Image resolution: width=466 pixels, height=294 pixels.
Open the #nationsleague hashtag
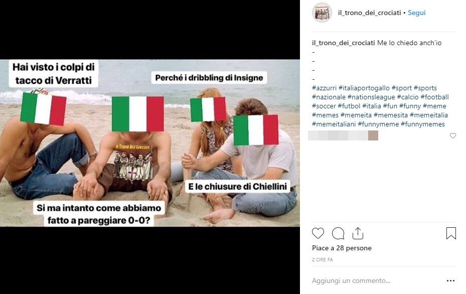point(371,97)
